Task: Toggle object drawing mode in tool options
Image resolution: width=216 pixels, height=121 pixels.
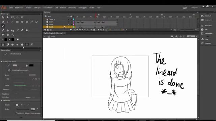Action: pos(3,45)
